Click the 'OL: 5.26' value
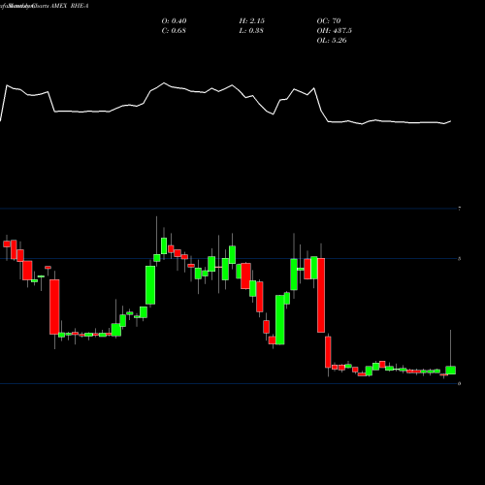This screenshot has width=485, height=485. coord(332,41)
